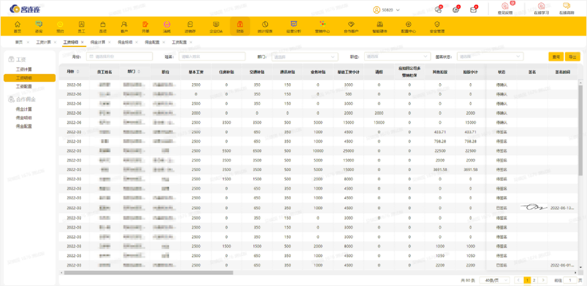Click the 查询 search button
The height and width of the screenshot is (286, 587).
(x=556, y=57)
